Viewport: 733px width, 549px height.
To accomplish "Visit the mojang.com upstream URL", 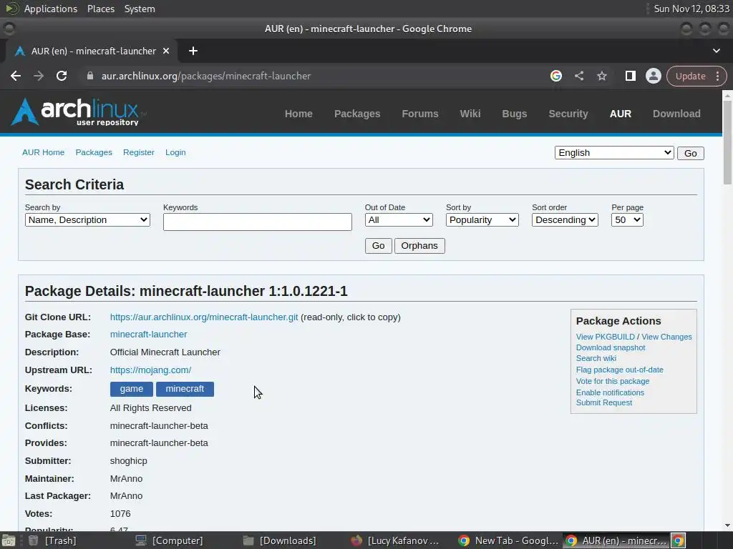I will pos(150,370).
